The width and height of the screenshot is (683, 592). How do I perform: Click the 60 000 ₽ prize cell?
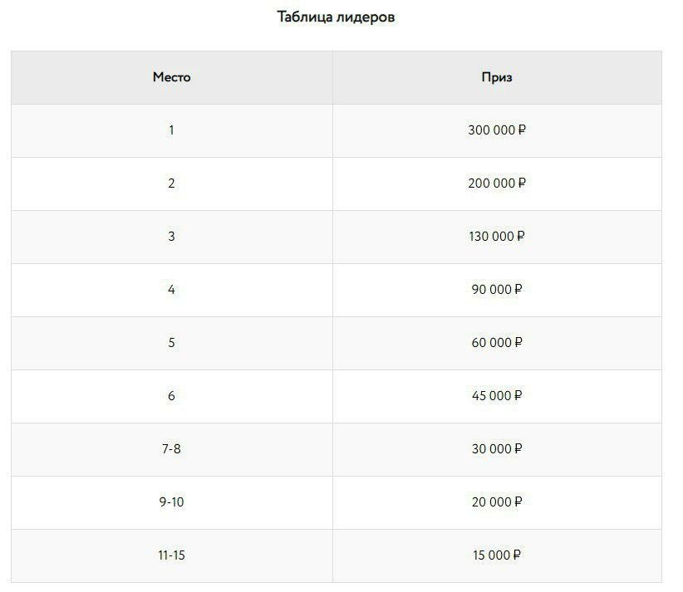(497, 343)
